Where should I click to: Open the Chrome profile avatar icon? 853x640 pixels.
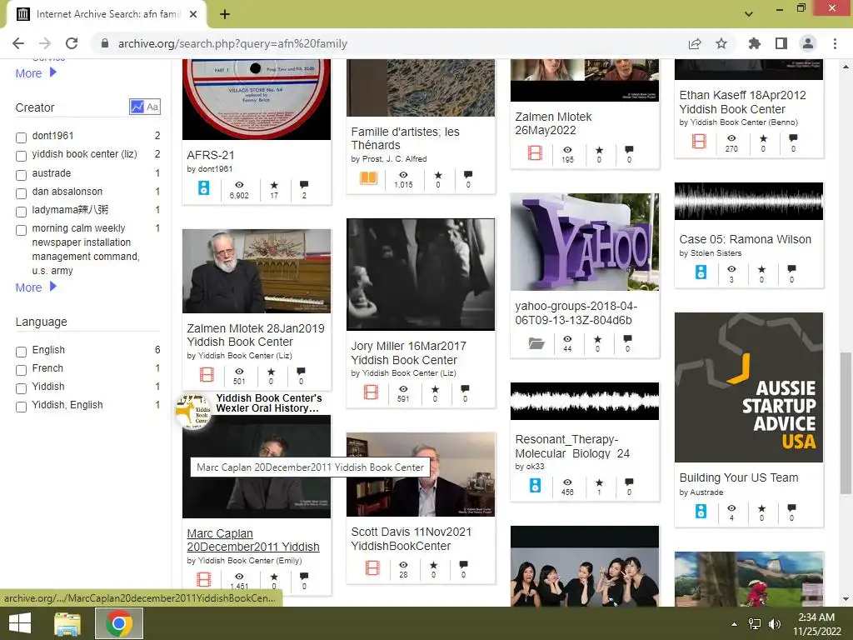pyautogui.click(x=808, y=43)
